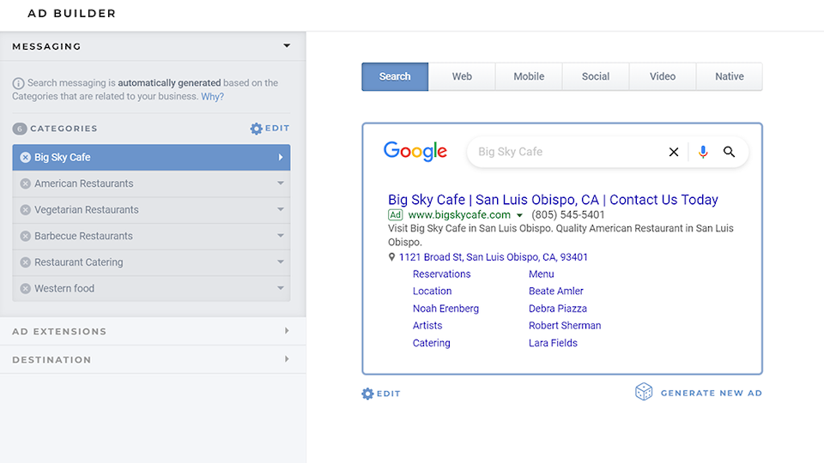The height and width of the screenshot is (463, 824).
Task: Open the Video ad preview tab
Action: pyautogui.click(x=663, y=76)
